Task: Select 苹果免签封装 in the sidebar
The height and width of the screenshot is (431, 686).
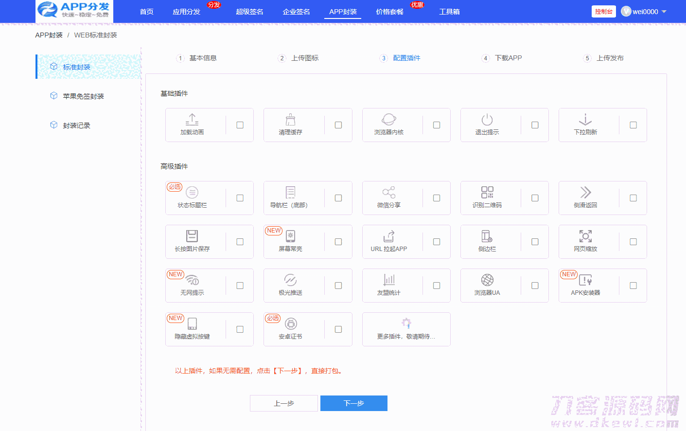Action: click(x=83, y=96)
